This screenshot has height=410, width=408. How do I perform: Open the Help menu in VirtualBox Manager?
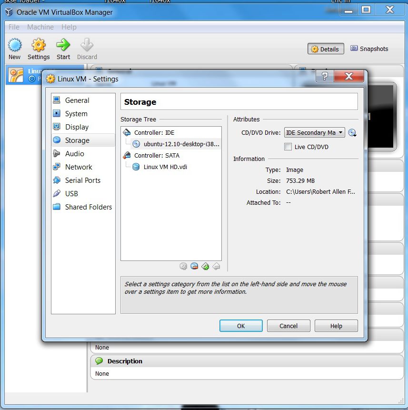pyautogui.click(x=69, y=27)
